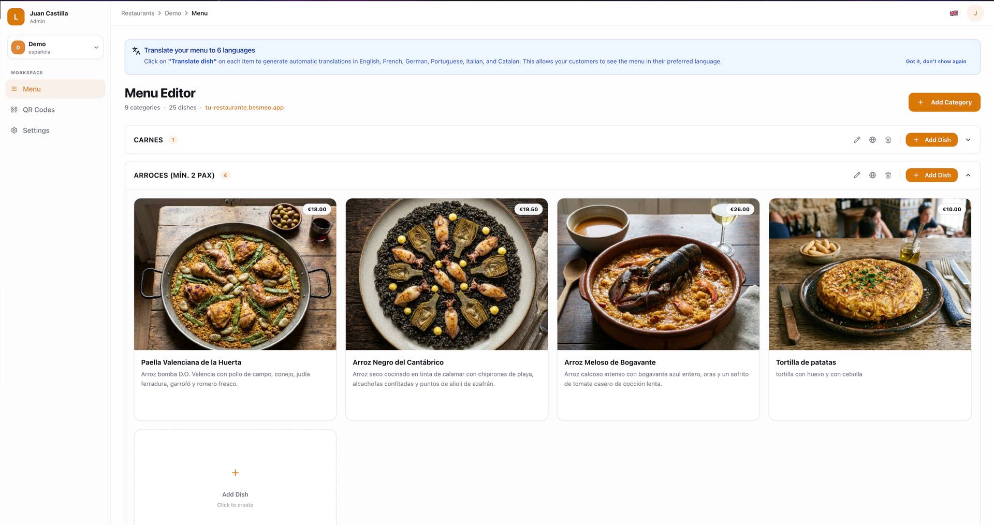Screen dimensions: 994x525
Task: Expand the CARNES category chevron
Action: pos(968,140)
